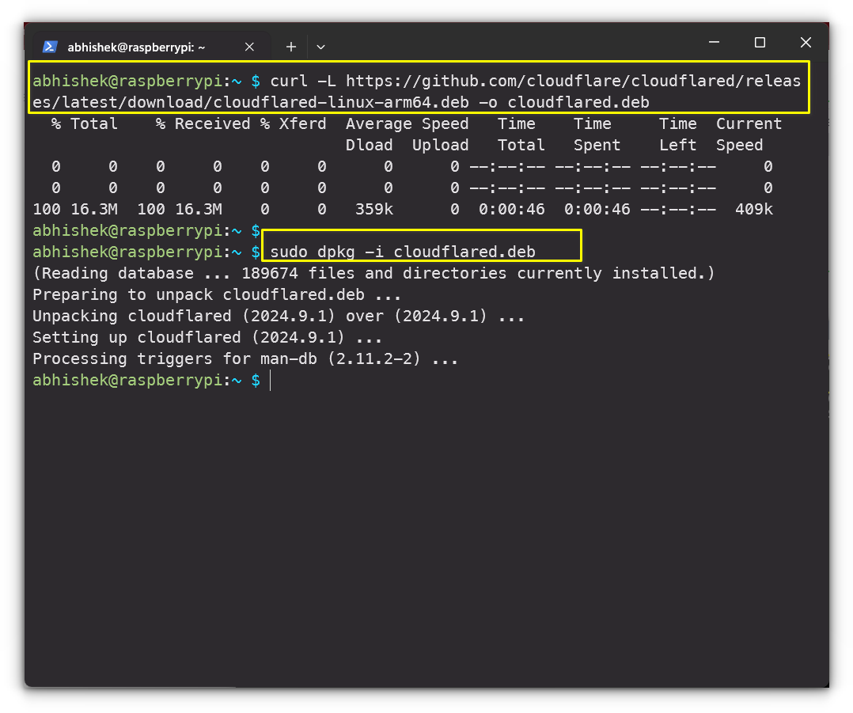The width and height of the screenshot is (853, 713).
Task: Click the empty title bar area
Action: pyautogui.click(x=514, y=44)
